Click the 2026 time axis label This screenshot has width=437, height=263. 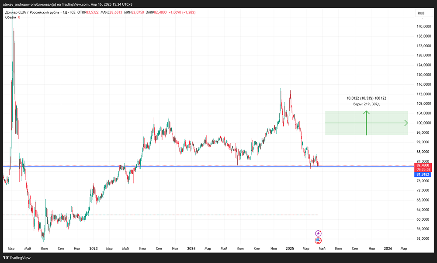(x=388, y=249)
